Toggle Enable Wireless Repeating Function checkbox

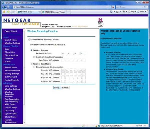[29, 40]
